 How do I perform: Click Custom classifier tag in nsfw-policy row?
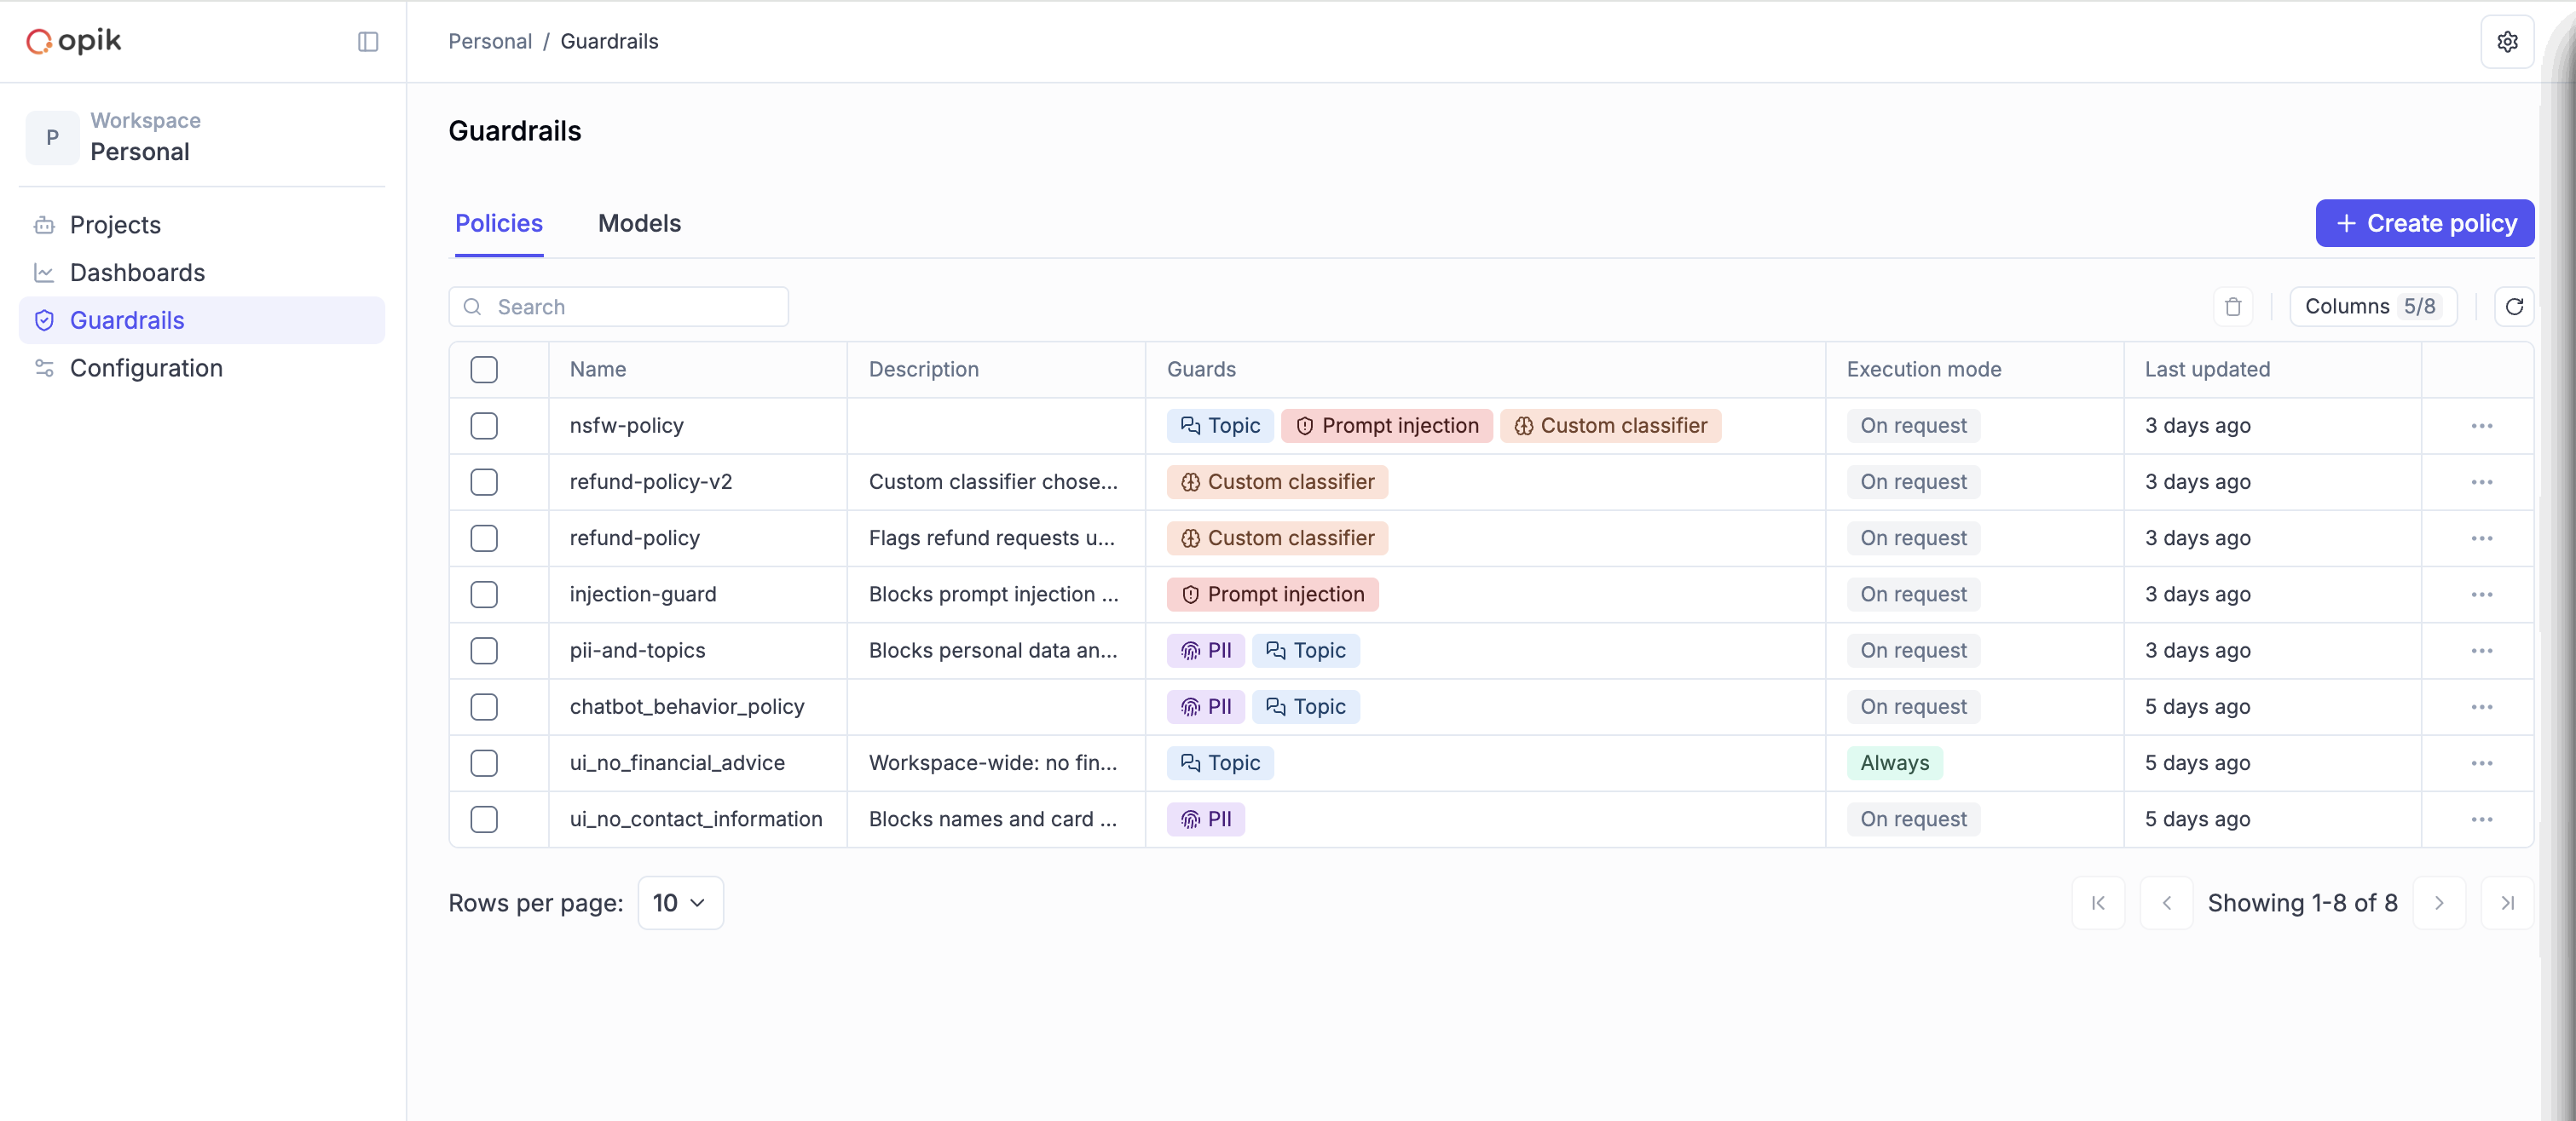(1610, 426)
